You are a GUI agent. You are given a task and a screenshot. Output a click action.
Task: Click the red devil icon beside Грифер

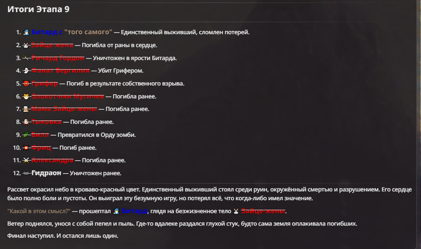26,84
